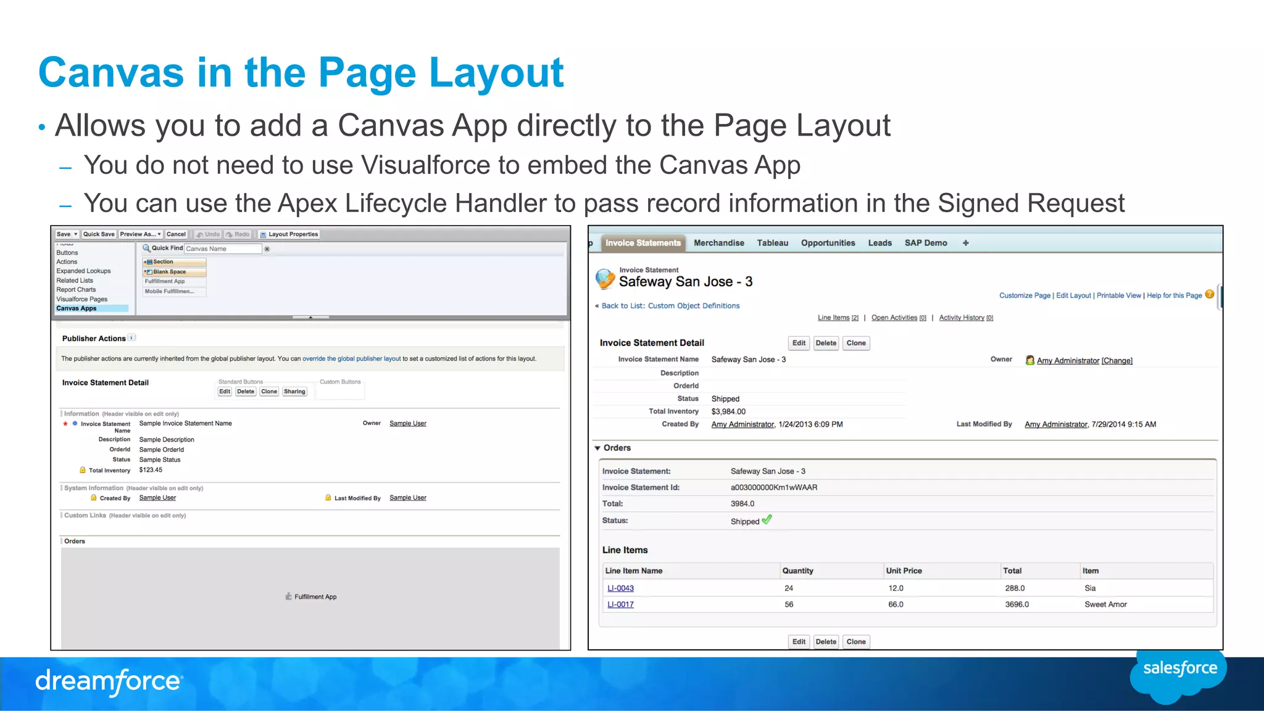Open the Customize Page link
Image resolution: width=1264 pixels, height=711 pixels.
click(x=1025, y=296)
